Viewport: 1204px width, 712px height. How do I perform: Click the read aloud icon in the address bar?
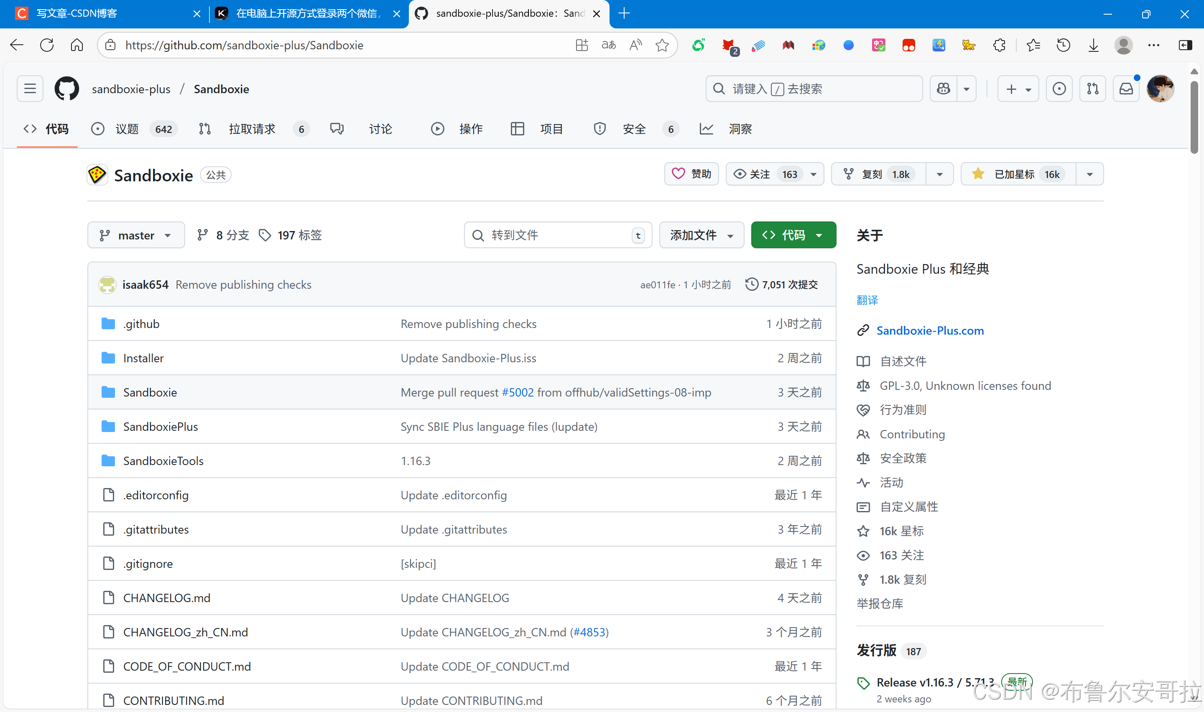coord(635,45)
